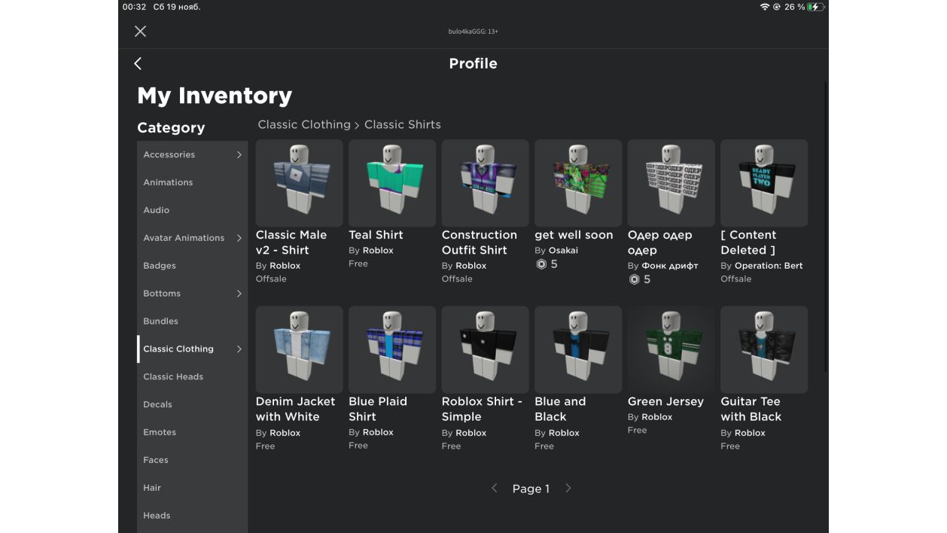The height and width of the screenshot is (533, 947).
Task: Select the Heads category
Action: point(192,516)
